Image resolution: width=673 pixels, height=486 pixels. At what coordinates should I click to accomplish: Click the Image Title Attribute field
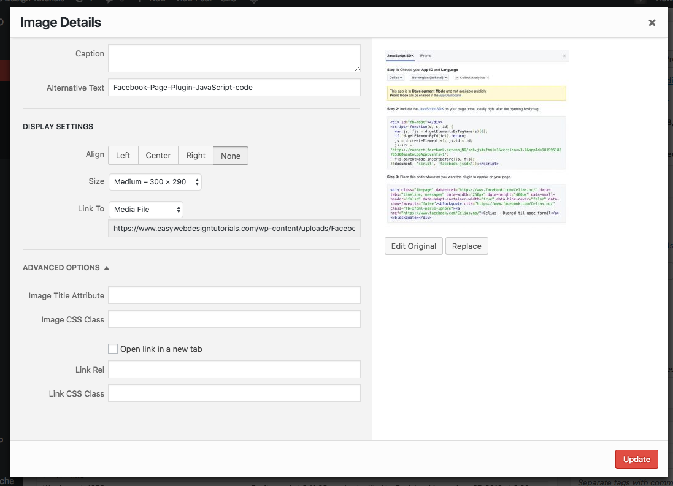[x=234, y=295]
